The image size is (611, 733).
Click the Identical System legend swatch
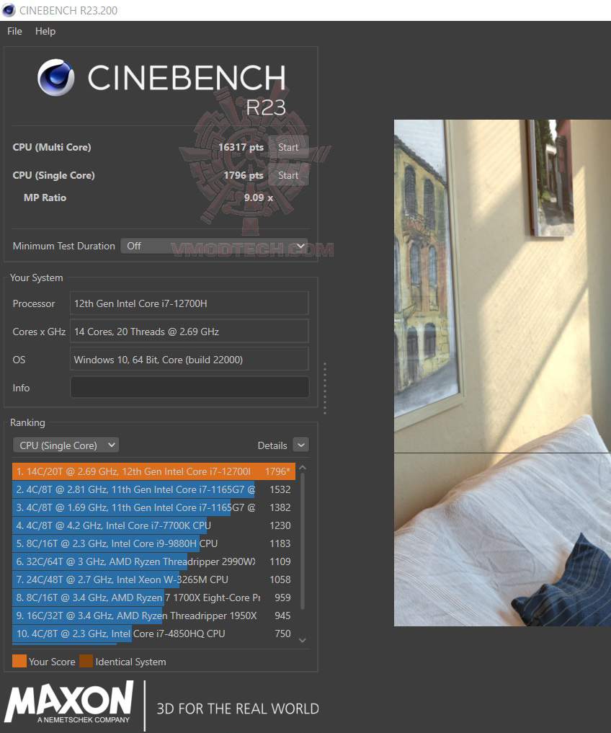click(x=87, y=661)
